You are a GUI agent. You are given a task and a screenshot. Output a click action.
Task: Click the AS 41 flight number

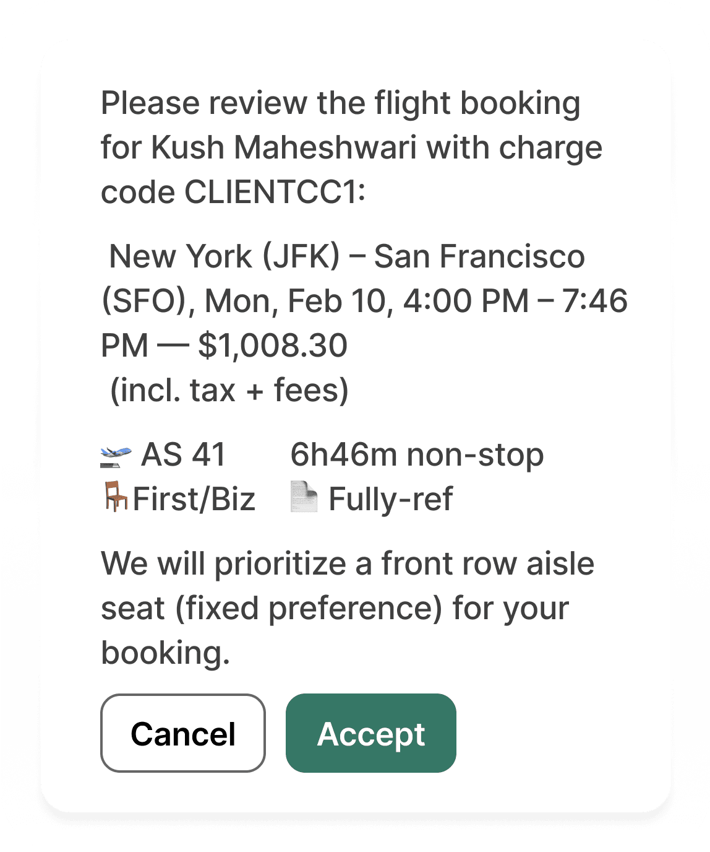click(183, 455)
